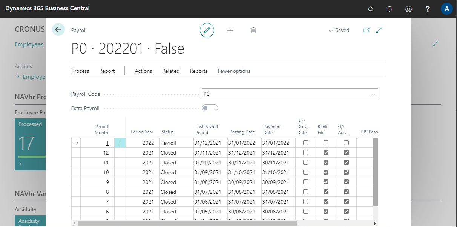Open row options menu for period 1
Screen dimensions: 457x227
click(x=120, y=143)
